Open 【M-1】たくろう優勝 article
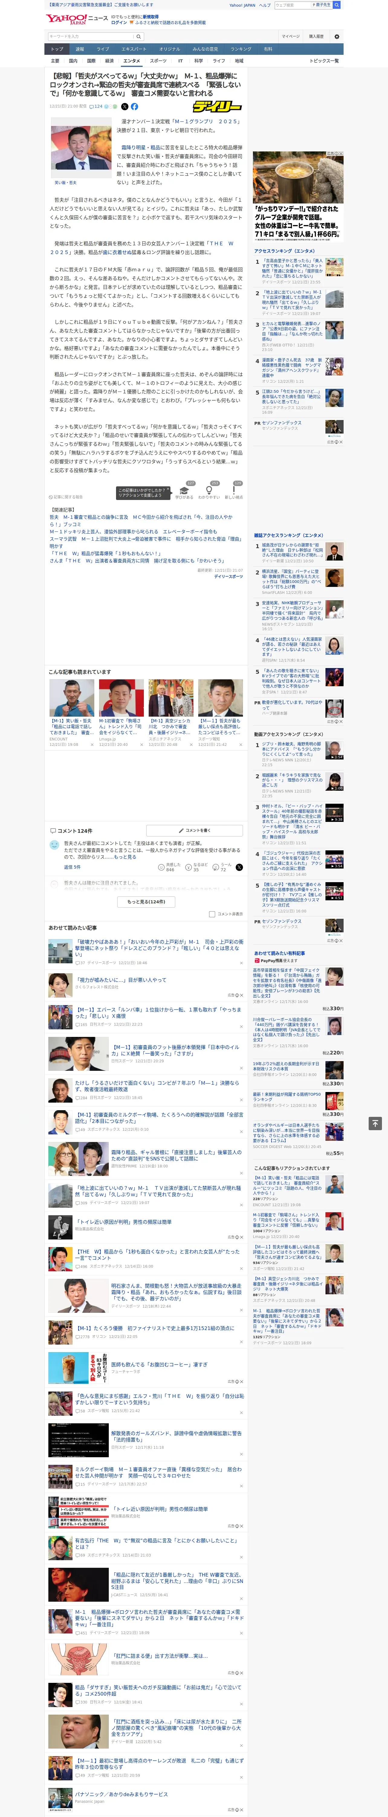Viewport: 388px width, 1817px height. tap(155, 1328)
